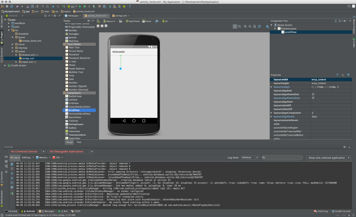Open Terminal tool window button
Viewport: 356px width, 217px height.
[x=11, y=211]
